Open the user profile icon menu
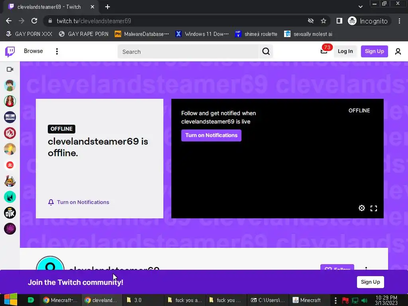The height and width of the screenshot is (306, 408). 398,51
